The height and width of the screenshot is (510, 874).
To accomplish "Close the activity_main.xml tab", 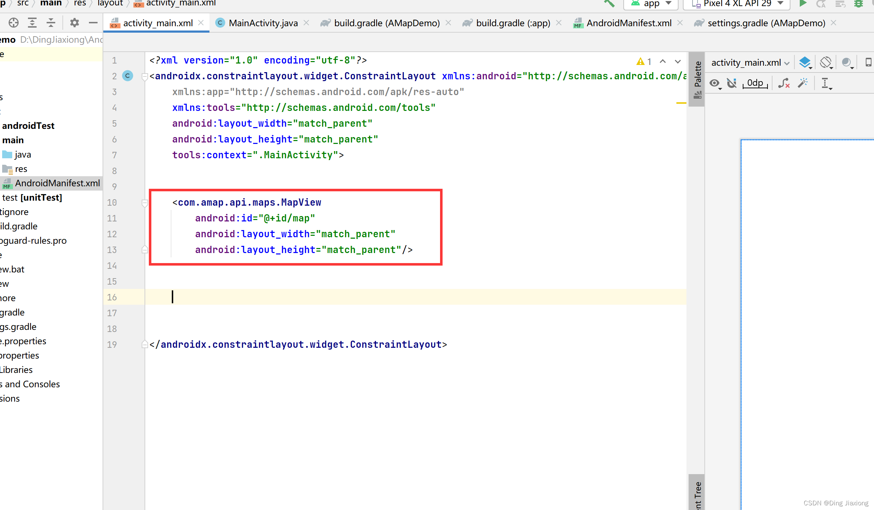I will (x=201, y=23).
